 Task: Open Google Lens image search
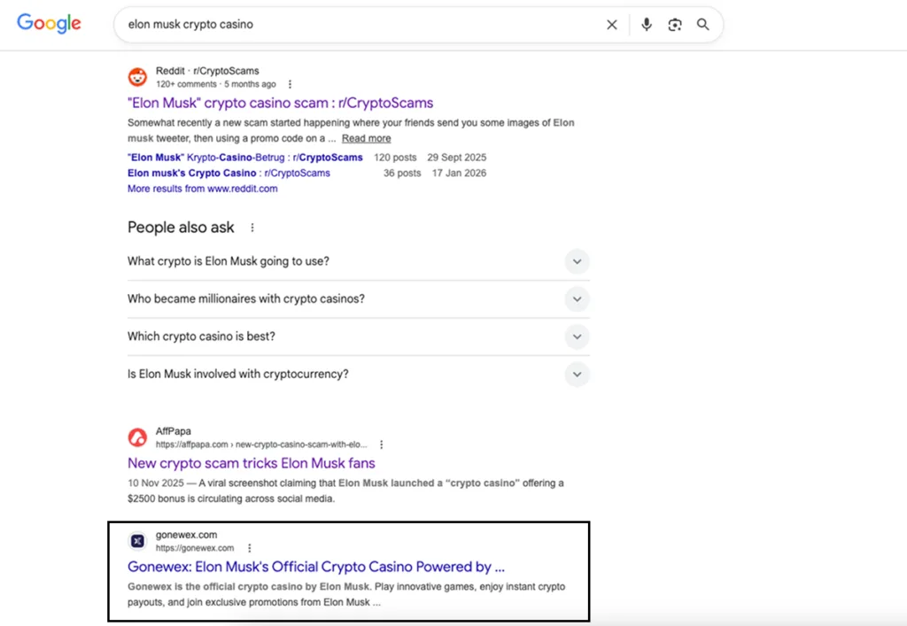(675, 25)
